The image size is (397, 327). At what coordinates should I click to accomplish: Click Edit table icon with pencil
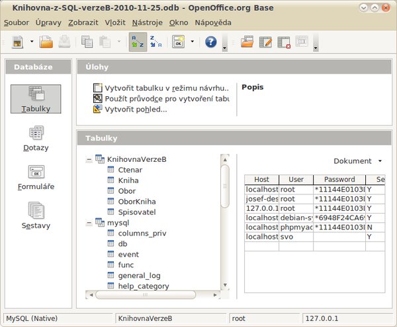pyautogui.click(x=265, y=42)
